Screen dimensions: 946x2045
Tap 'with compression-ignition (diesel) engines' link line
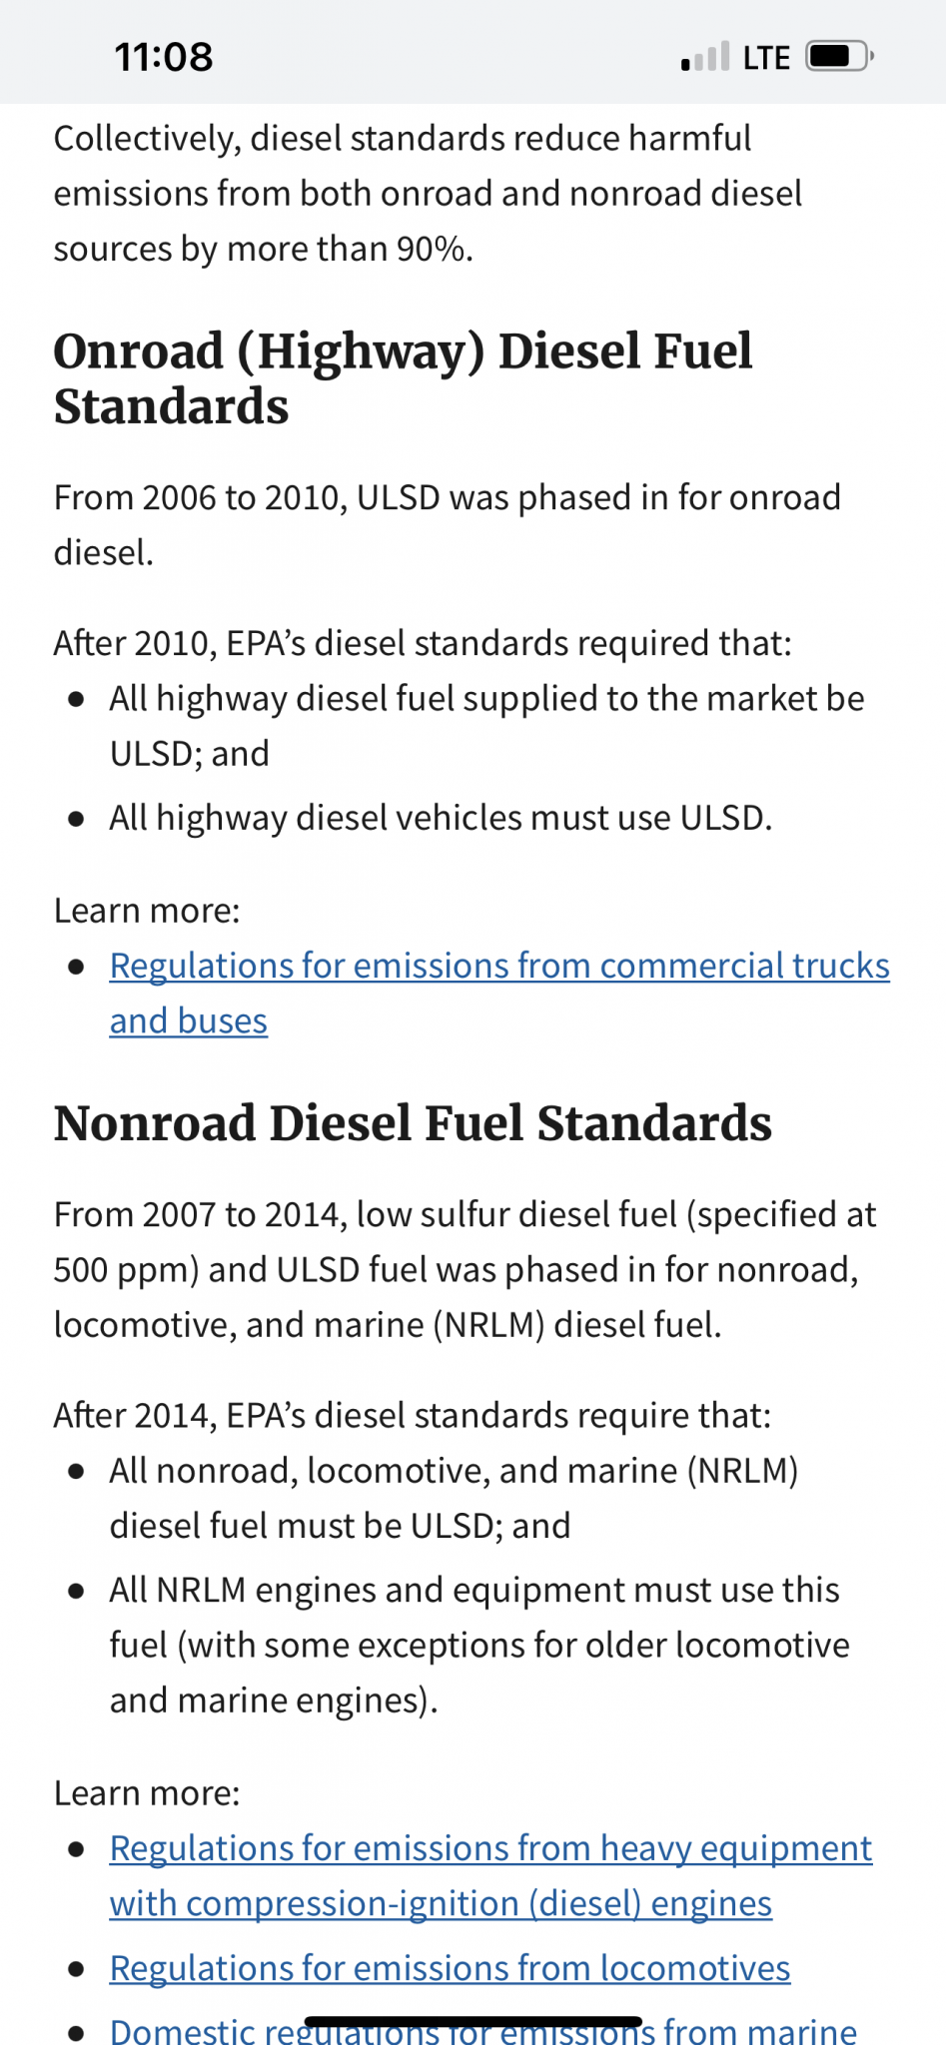[x=441, y=1903]
